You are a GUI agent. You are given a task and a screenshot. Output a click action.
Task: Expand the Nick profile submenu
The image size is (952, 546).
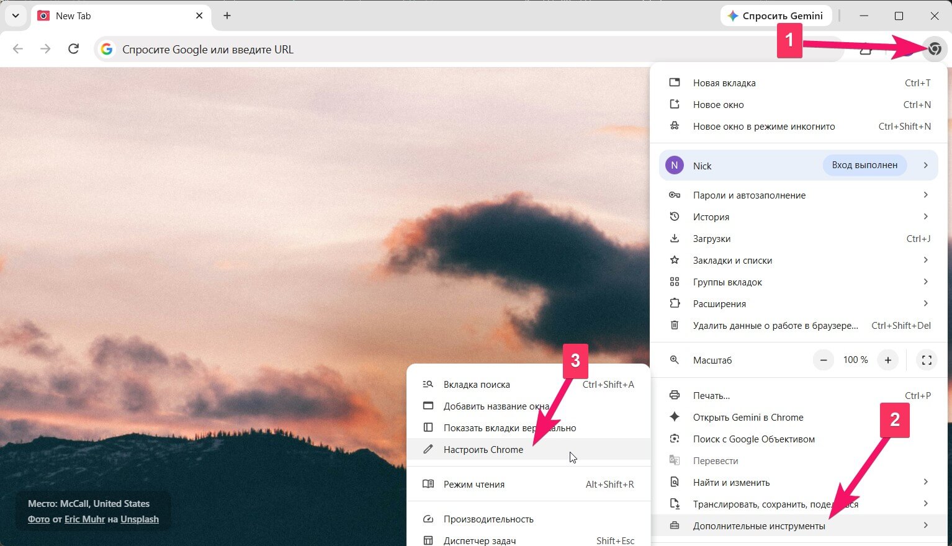(798, 166)
